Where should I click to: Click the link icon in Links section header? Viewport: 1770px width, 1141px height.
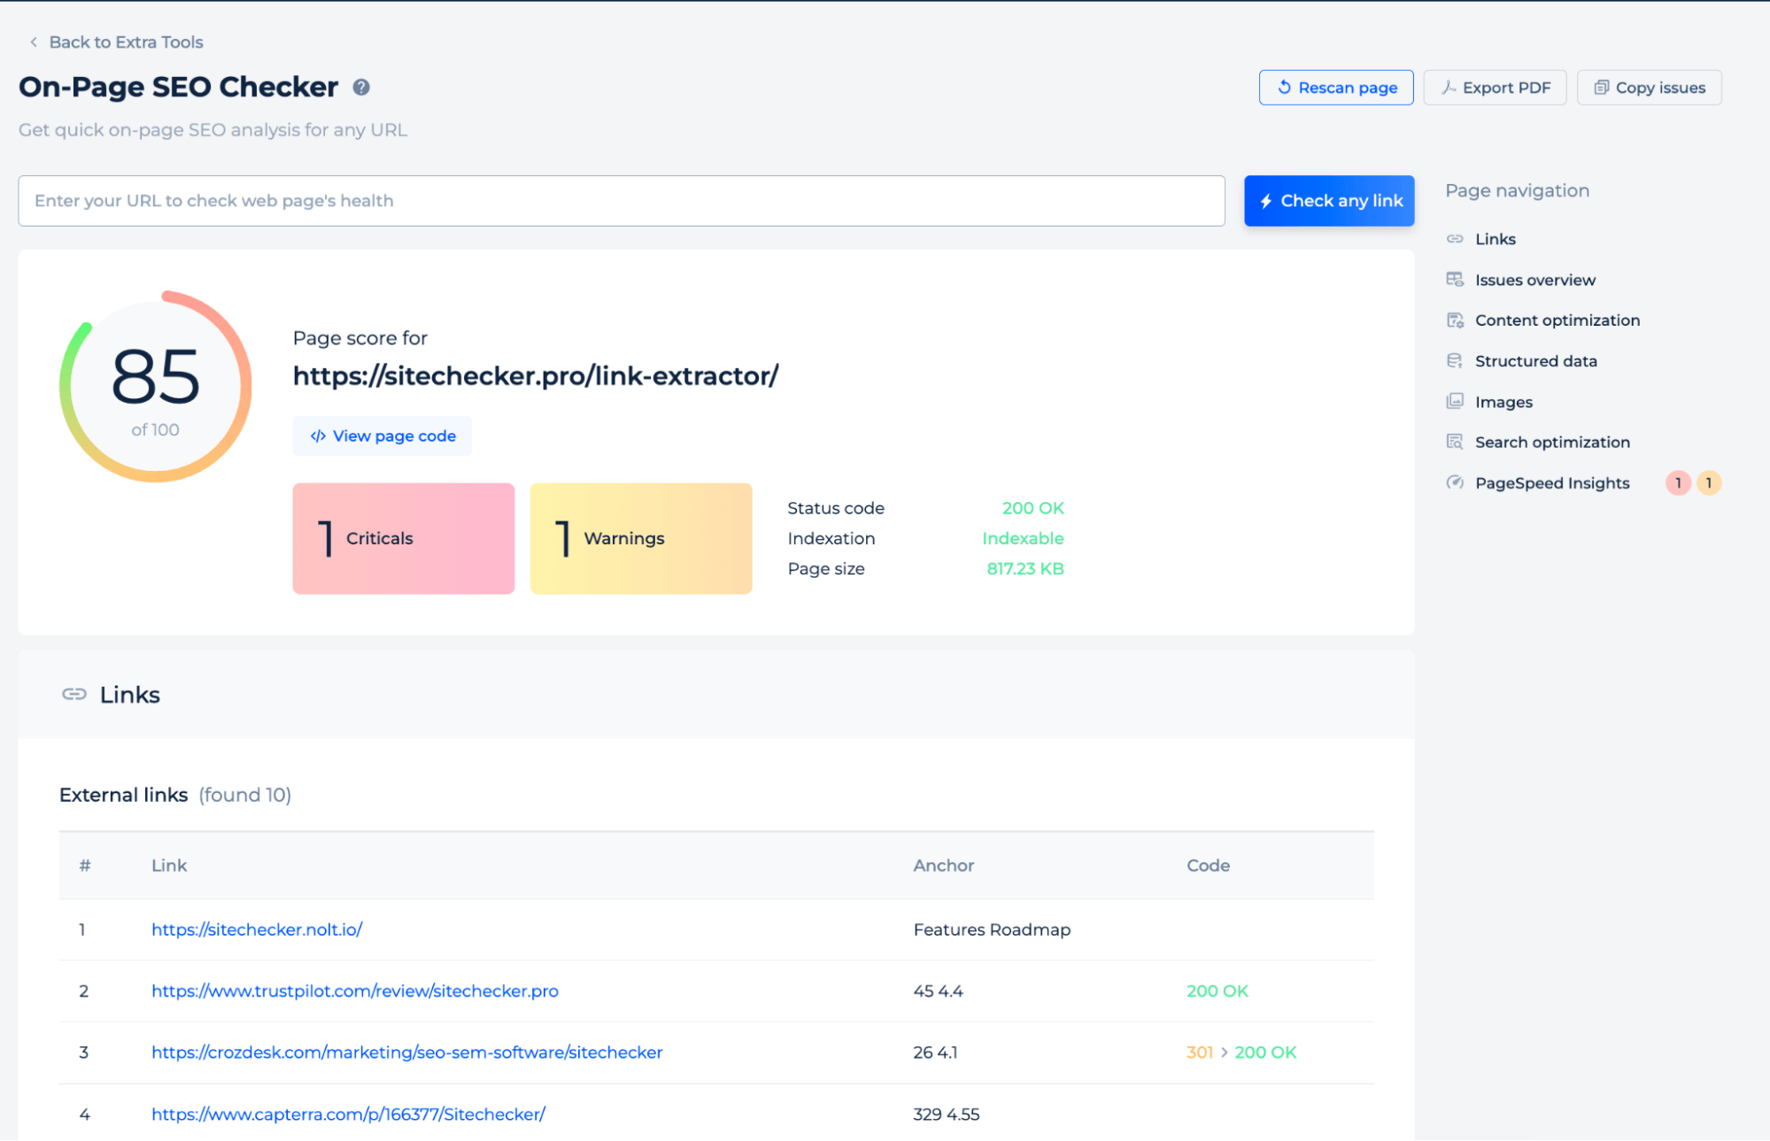[x=74, y=694]
